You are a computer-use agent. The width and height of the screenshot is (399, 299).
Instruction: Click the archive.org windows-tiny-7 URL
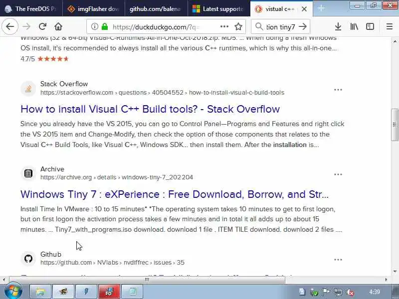[117, 177]
